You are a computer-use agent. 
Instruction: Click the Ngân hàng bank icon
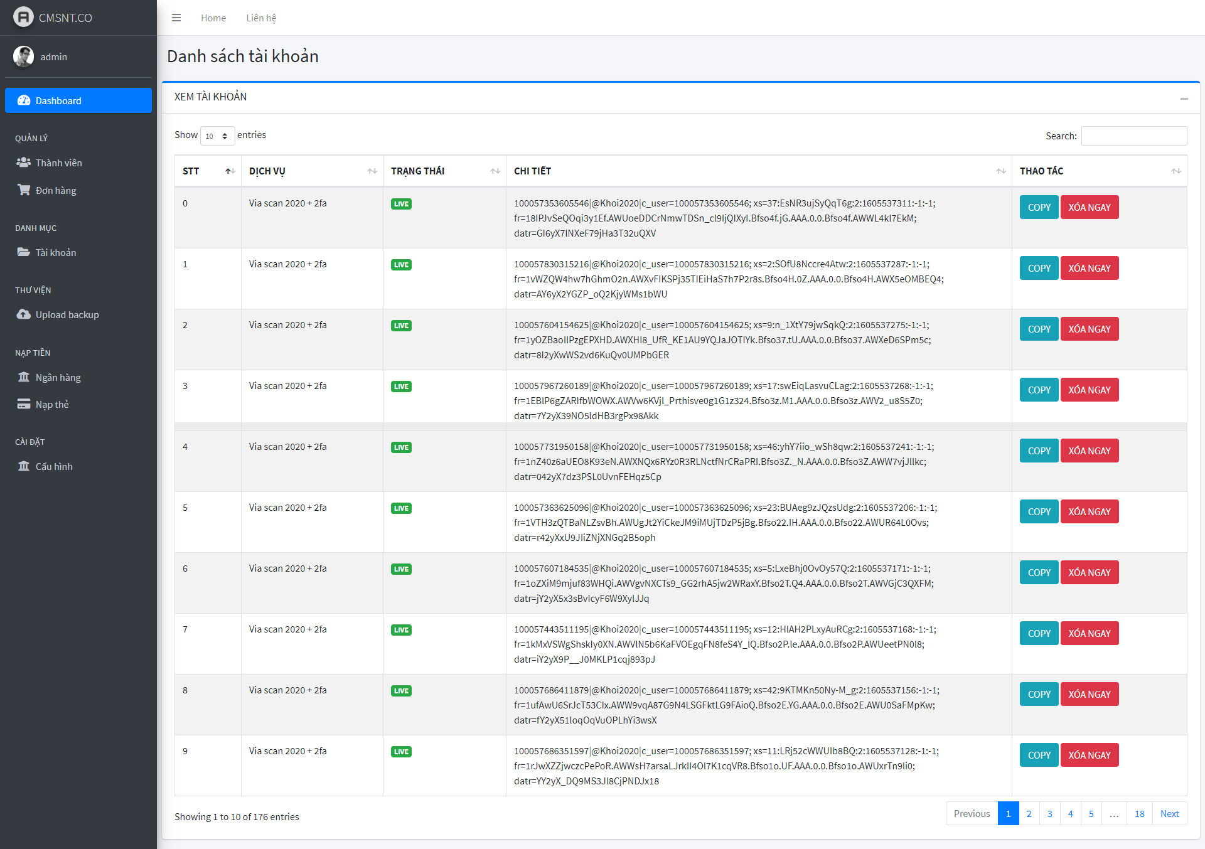[24, 377]
